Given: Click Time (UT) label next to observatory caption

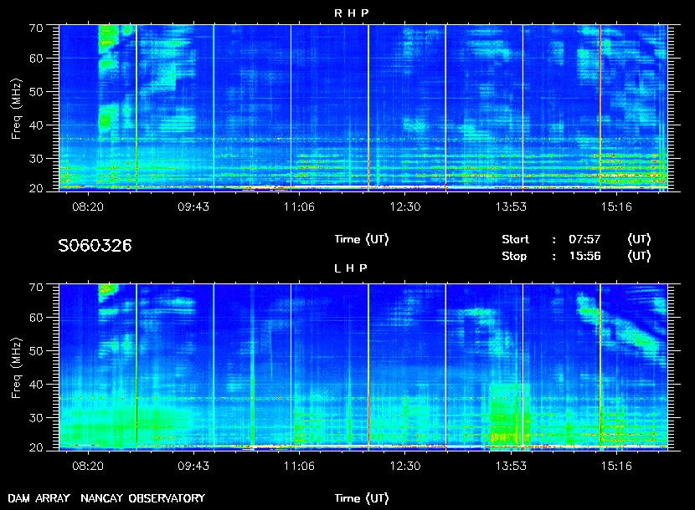Looking at the screenshot, I should tap(362, 498).
